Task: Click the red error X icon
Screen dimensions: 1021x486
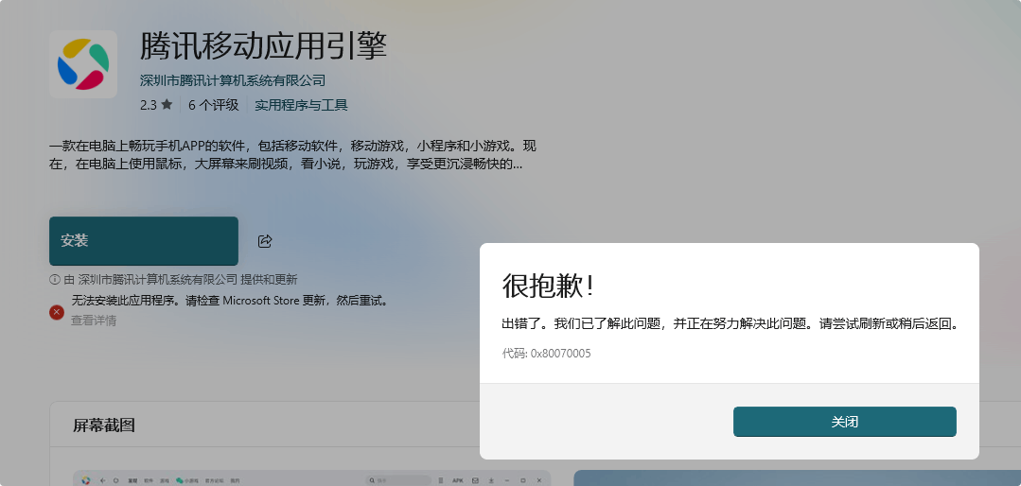Action: click(x=57, y=312)
